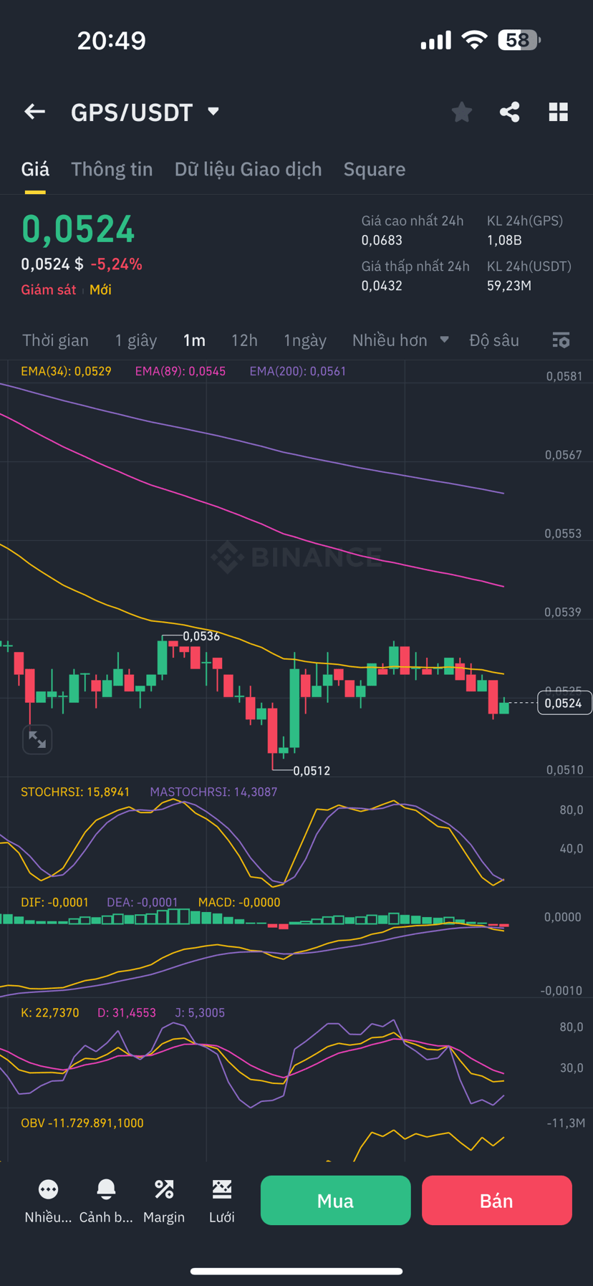
Task: Tap the OBV indicator label
Action: tap(82, 1123)
